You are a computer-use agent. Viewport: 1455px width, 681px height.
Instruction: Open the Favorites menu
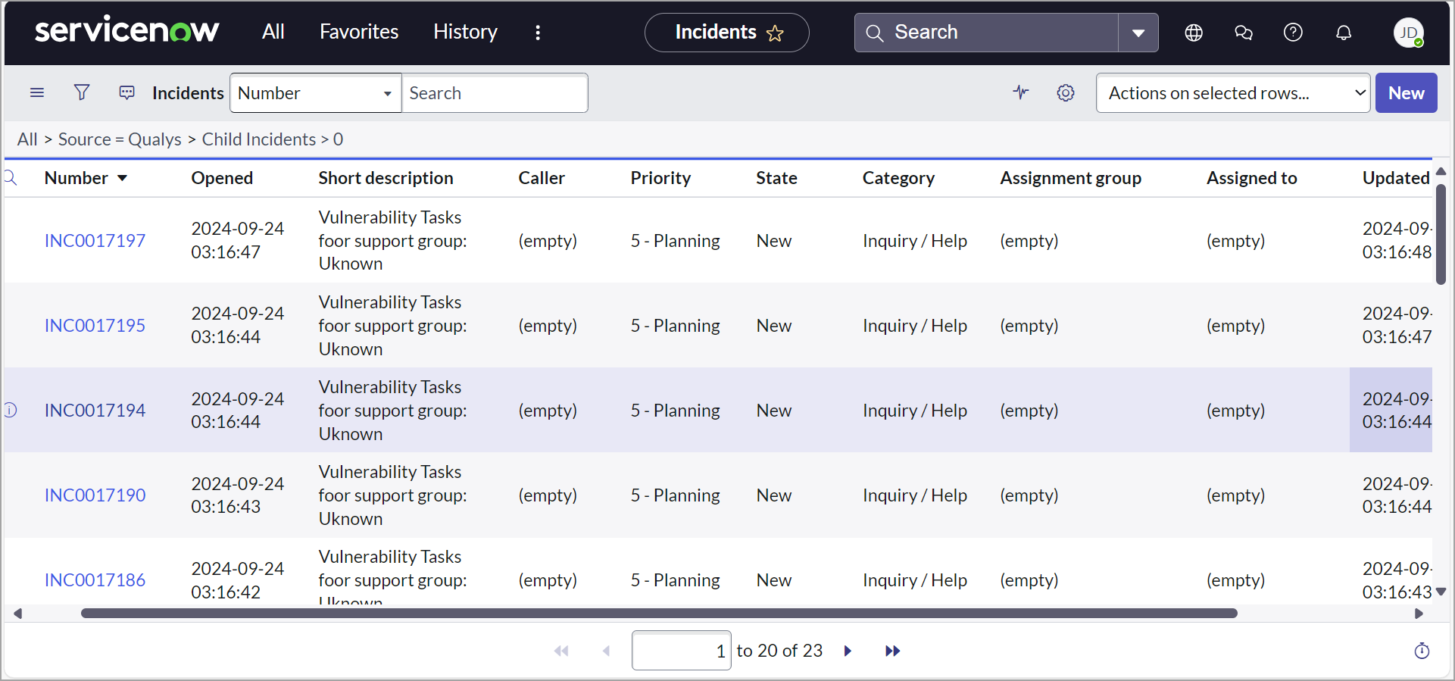(358, 32)
